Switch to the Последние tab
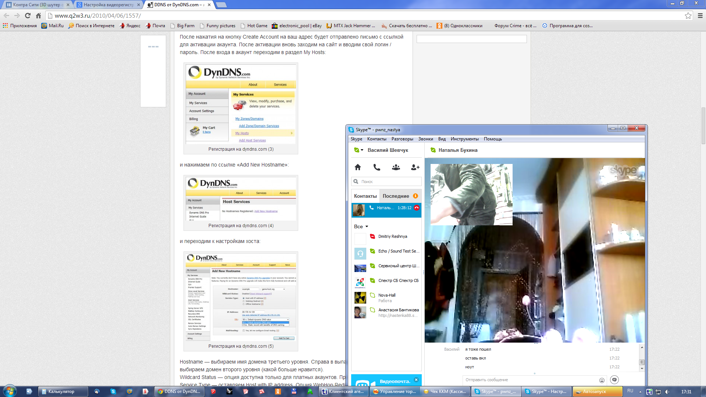Screen dimensions: 706x397 click(396, 196)
